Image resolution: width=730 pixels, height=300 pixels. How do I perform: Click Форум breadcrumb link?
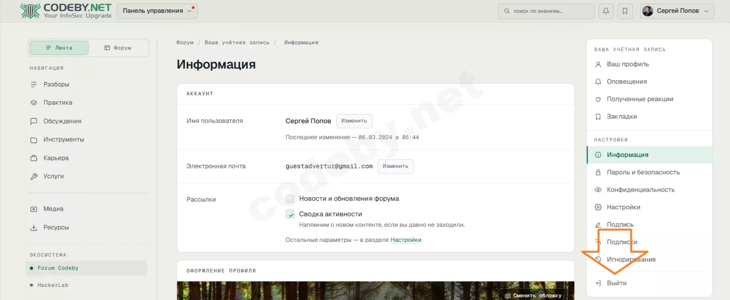coord(185,42)
